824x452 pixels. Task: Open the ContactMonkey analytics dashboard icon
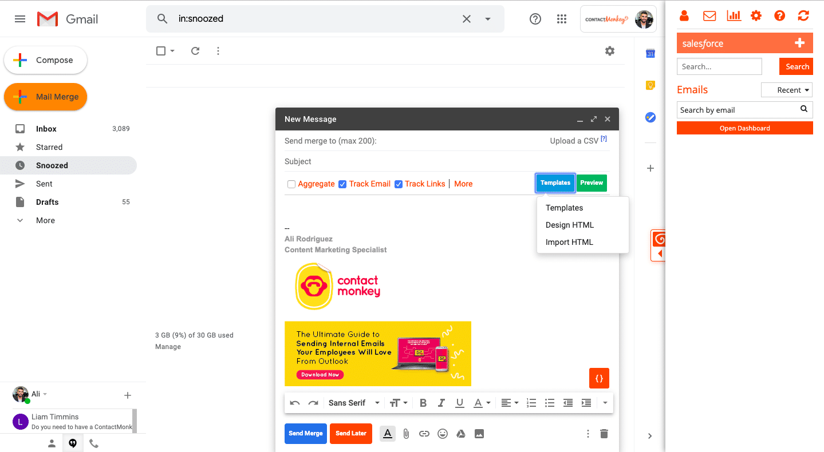tap(734, 15)
